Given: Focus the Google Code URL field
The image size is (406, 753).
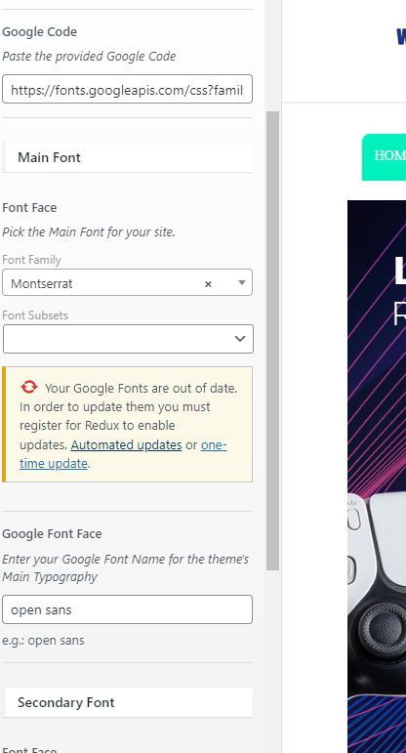Looking at the screenshot, I should point(127,89).
